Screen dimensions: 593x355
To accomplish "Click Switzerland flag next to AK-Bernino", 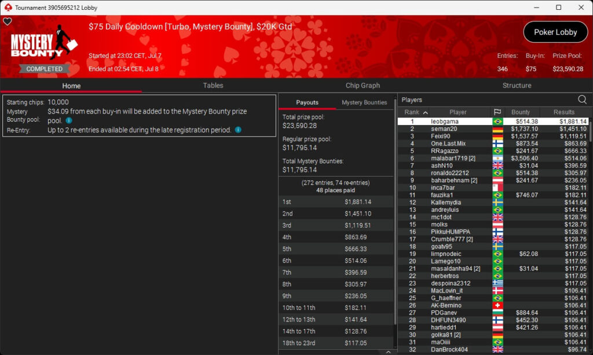I will (497, 305).
